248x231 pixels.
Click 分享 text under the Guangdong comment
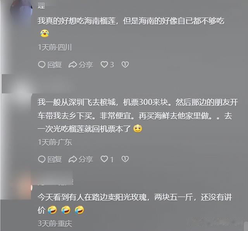tap(86, 159)
